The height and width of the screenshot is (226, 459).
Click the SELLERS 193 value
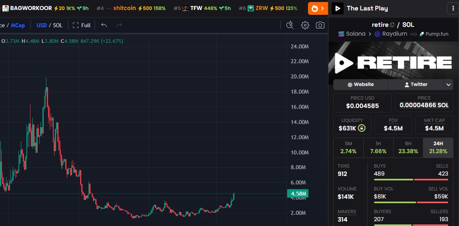click(x=443, y=219)
